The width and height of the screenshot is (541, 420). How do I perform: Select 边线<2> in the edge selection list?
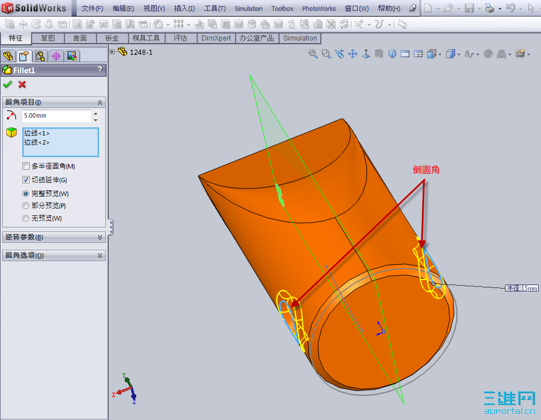(x=37, y=142)
